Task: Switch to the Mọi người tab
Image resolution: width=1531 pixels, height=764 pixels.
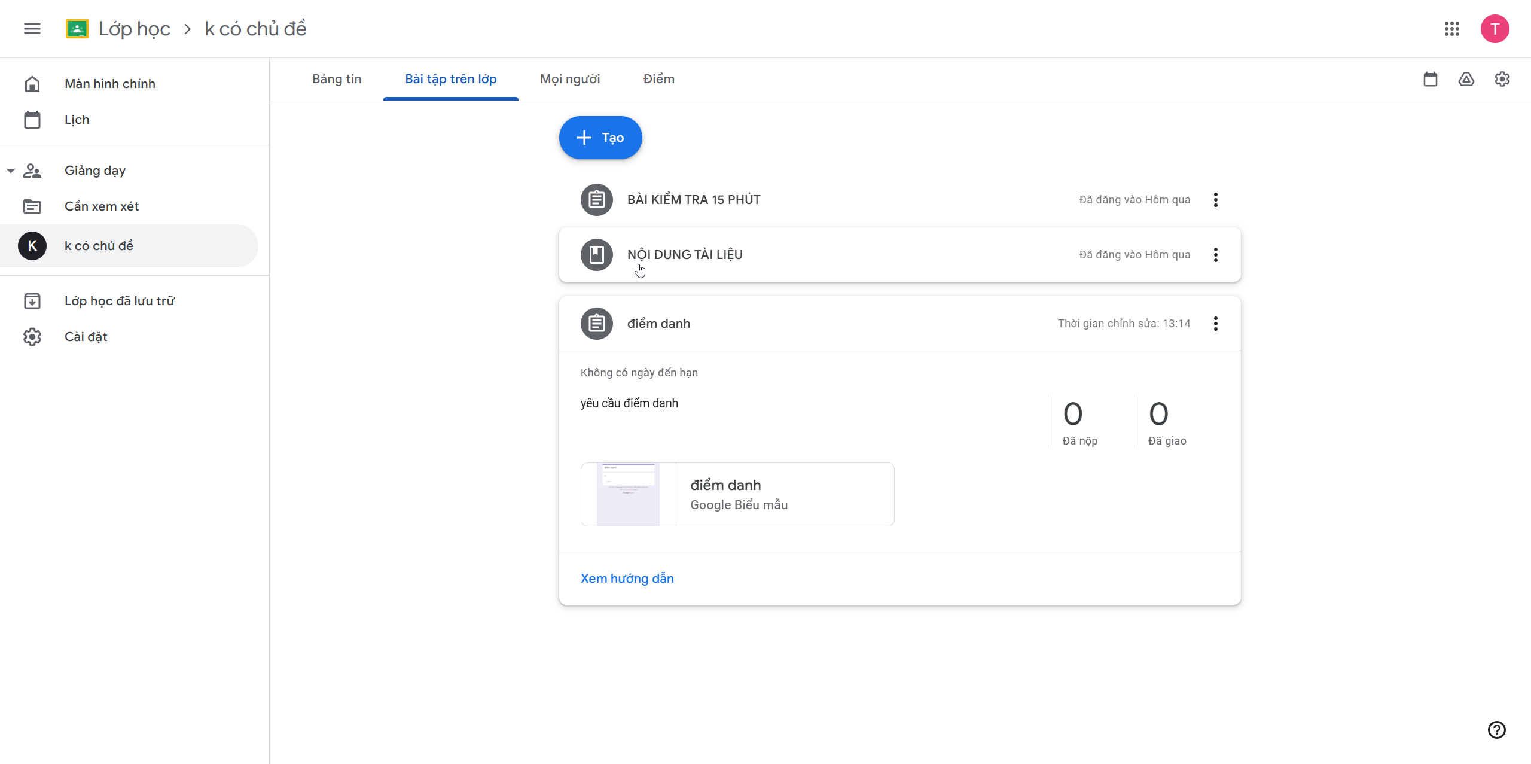Action: tap(569, 79)
